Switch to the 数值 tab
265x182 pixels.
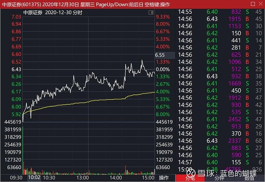click(249, 178)
